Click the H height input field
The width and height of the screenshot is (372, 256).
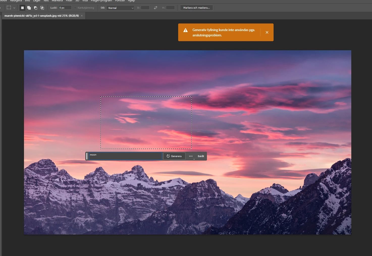point(170,8)
